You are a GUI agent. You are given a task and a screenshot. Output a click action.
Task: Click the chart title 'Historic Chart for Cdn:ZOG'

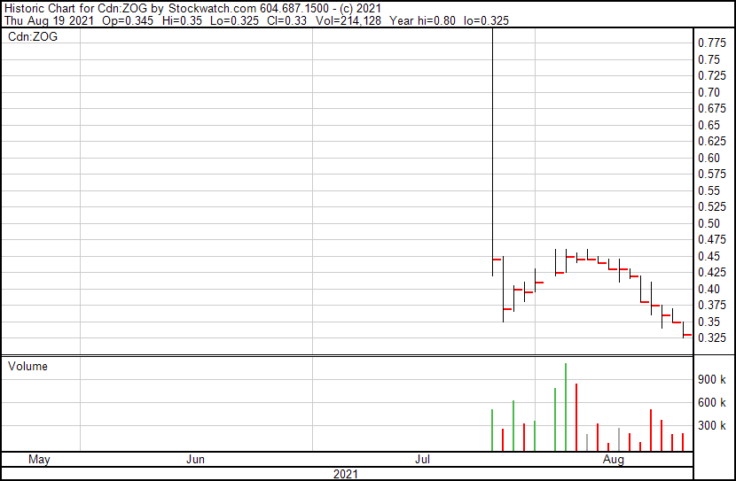(x=76, y=8)
